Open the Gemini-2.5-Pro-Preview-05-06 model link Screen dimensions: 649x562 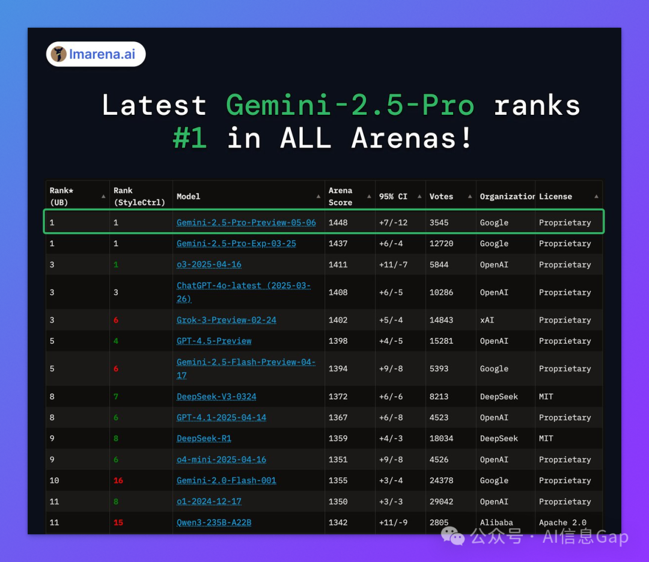246,222
